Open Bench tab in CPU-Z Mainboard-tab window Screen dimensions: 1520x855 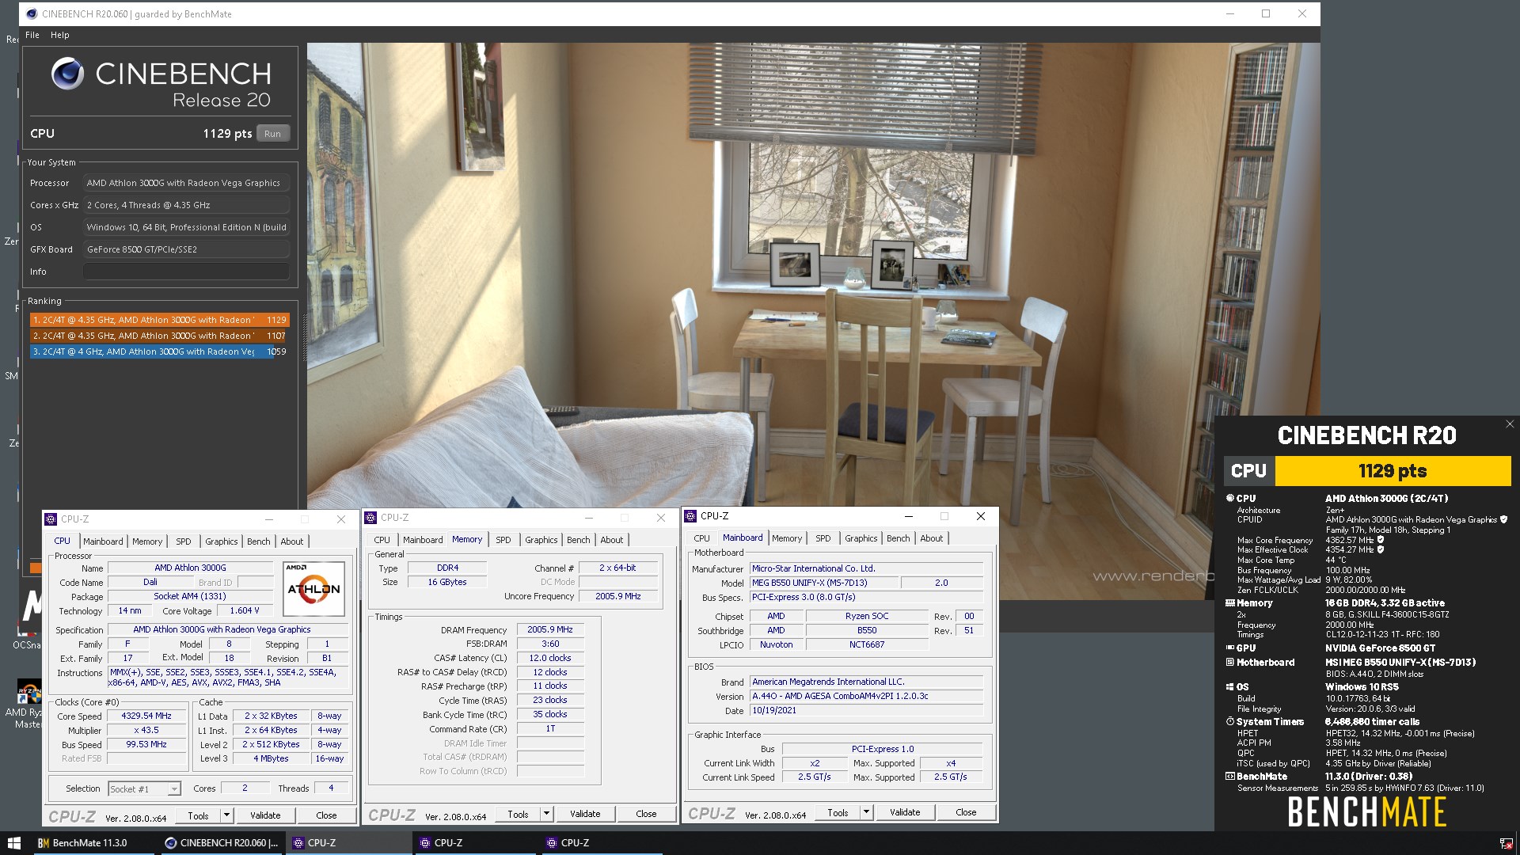(x=898, y=538)
